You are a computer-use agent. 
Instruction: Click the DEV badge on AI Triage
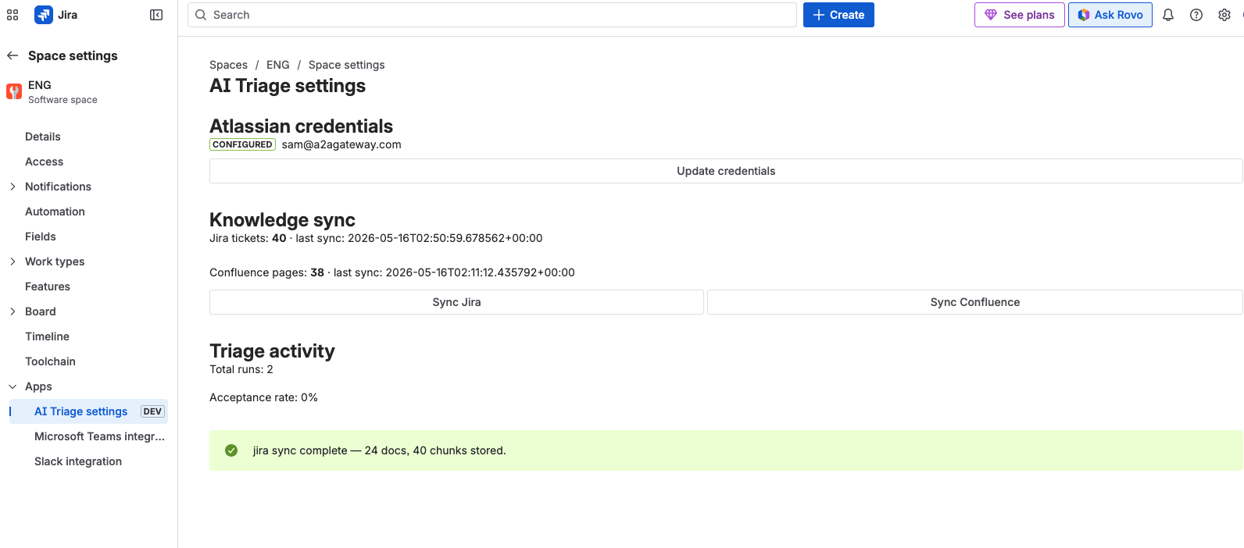coord(152,411)
